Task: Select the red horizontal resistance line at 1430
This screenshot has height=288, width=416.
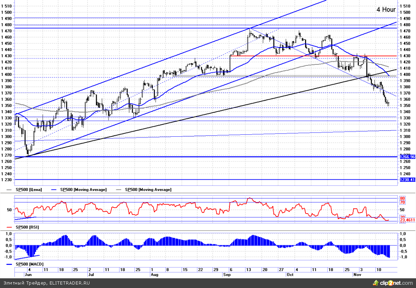Action: point(295,56)
